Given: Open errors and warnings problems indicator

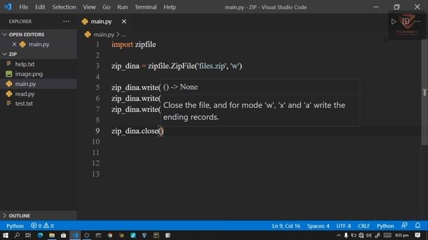Looking at the screenshot, I should pos(42,225).
